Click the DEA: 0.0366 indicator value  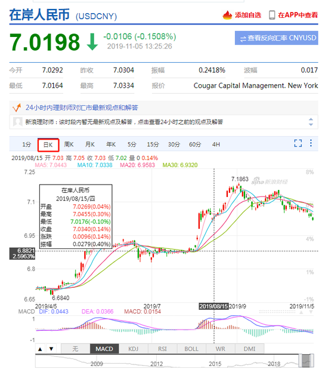[97, 312]
